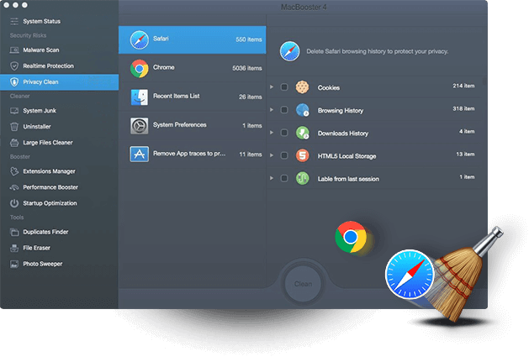
Task: Click the Startup Optimization power icon
Action: [14, 203]
